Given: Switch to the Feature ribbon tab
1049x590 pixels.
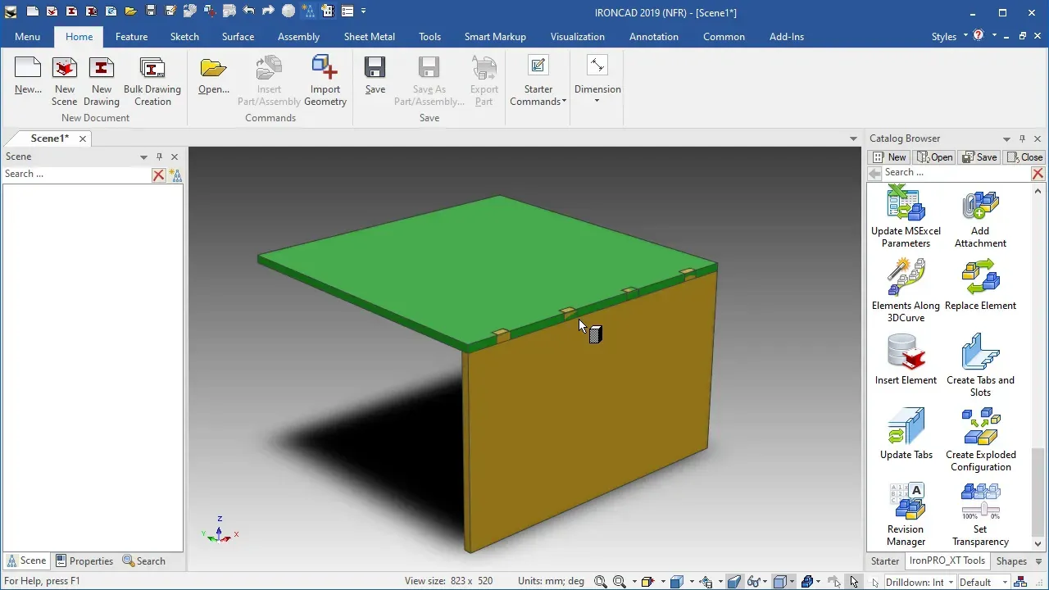Looking at the screenshot, I should tap(131, 37).
